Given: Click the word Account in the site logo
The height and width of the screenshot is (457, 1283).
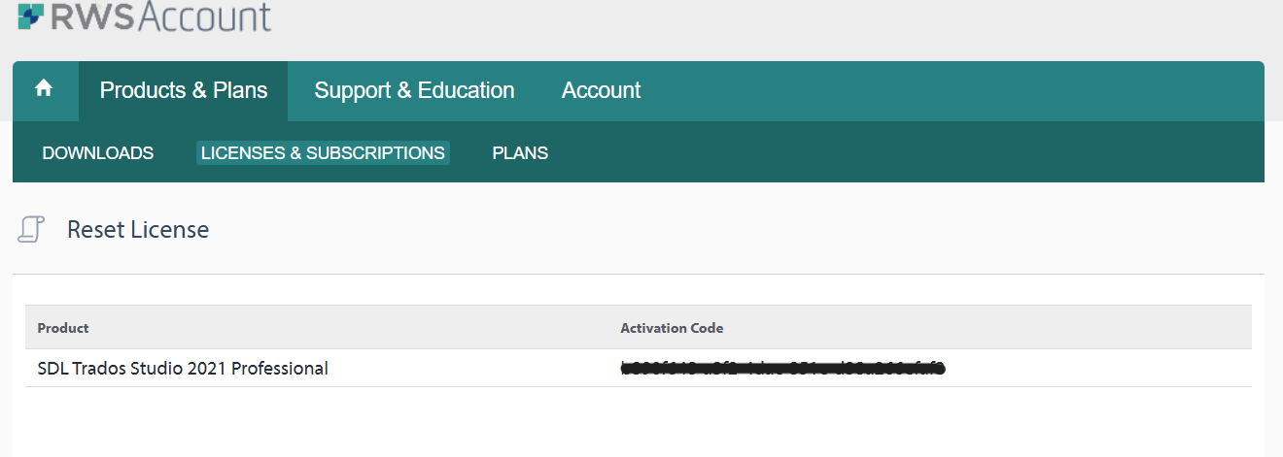Looking at the screenshot, I should click(x=203, y=16).
